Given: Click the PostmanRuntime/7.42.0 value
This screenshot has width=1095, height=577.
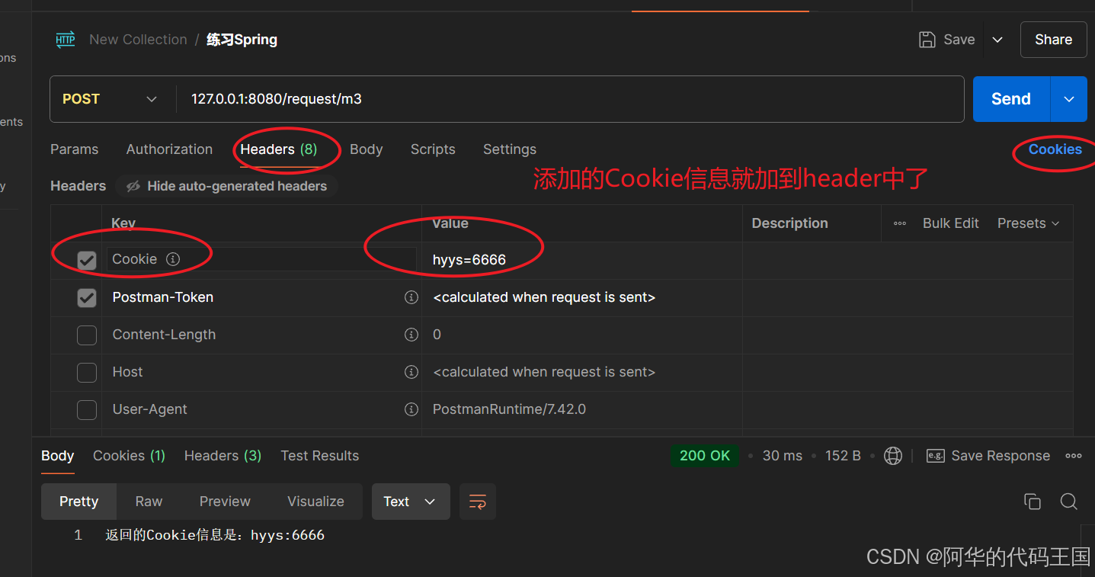Looking at the screenshot, I should (x=509, y=409).
